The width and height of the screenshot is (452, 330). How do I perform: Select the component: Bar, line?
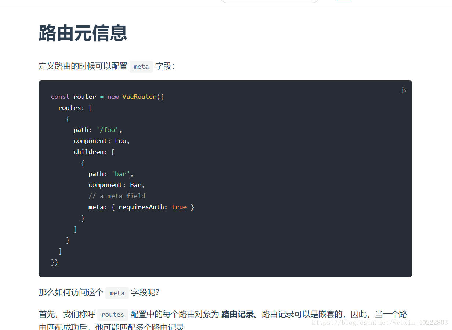(117, 185)
